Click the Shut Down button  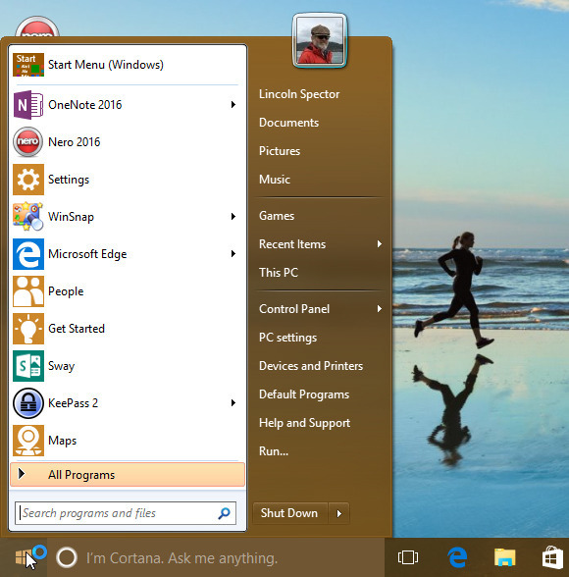pyautogui.click(x=289, y=513)
